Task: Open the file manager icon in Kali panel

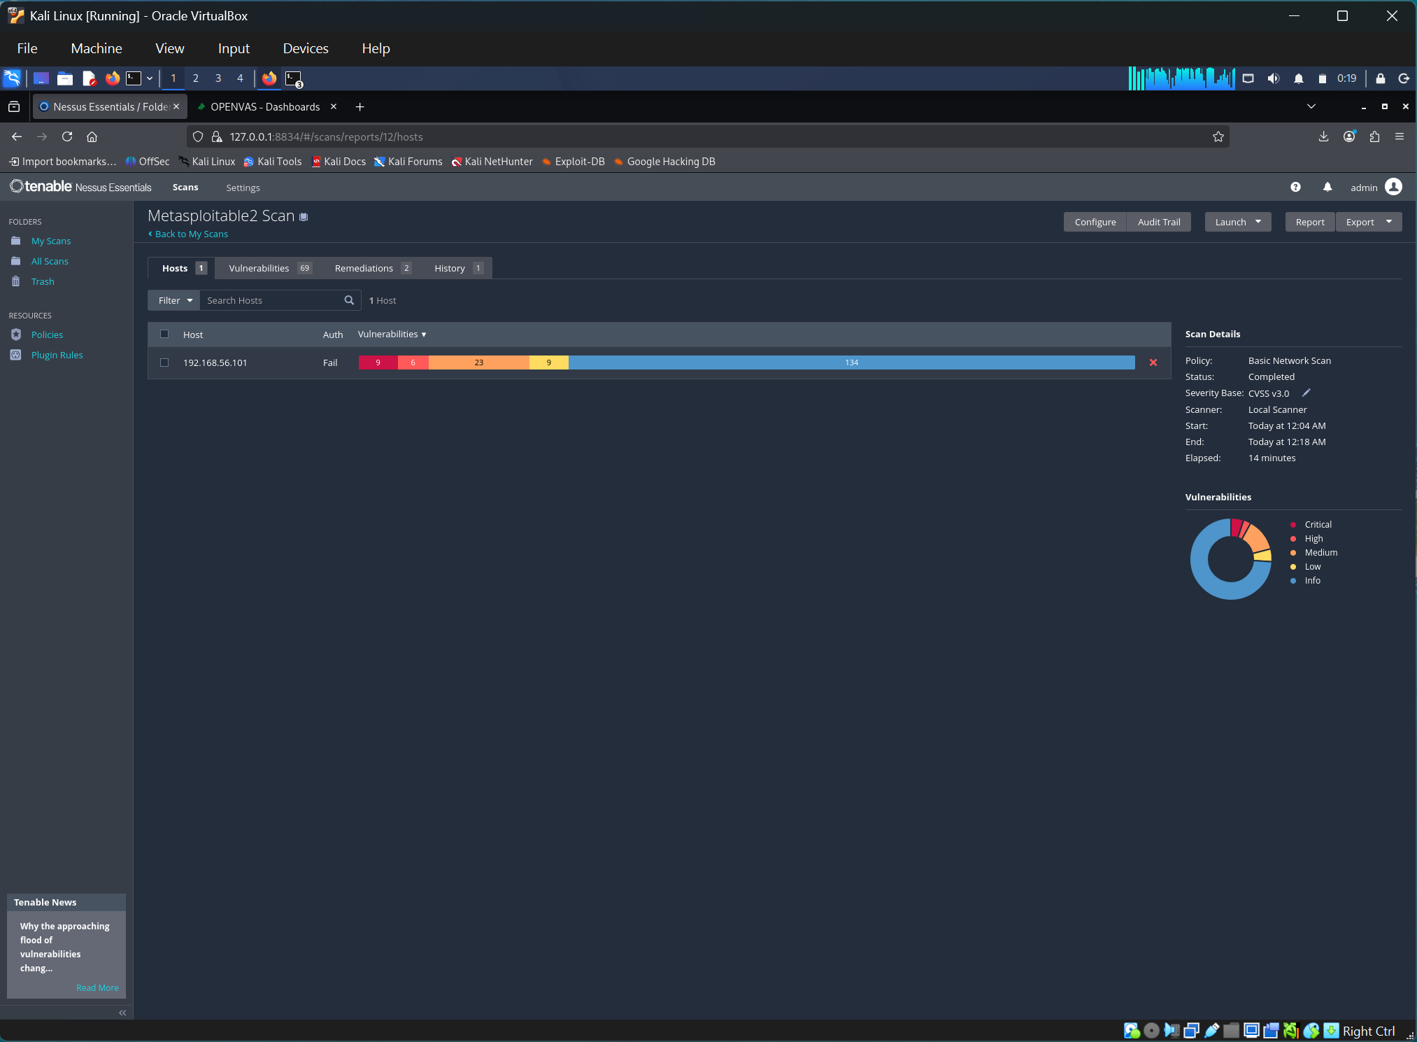Action: [65, 78]
